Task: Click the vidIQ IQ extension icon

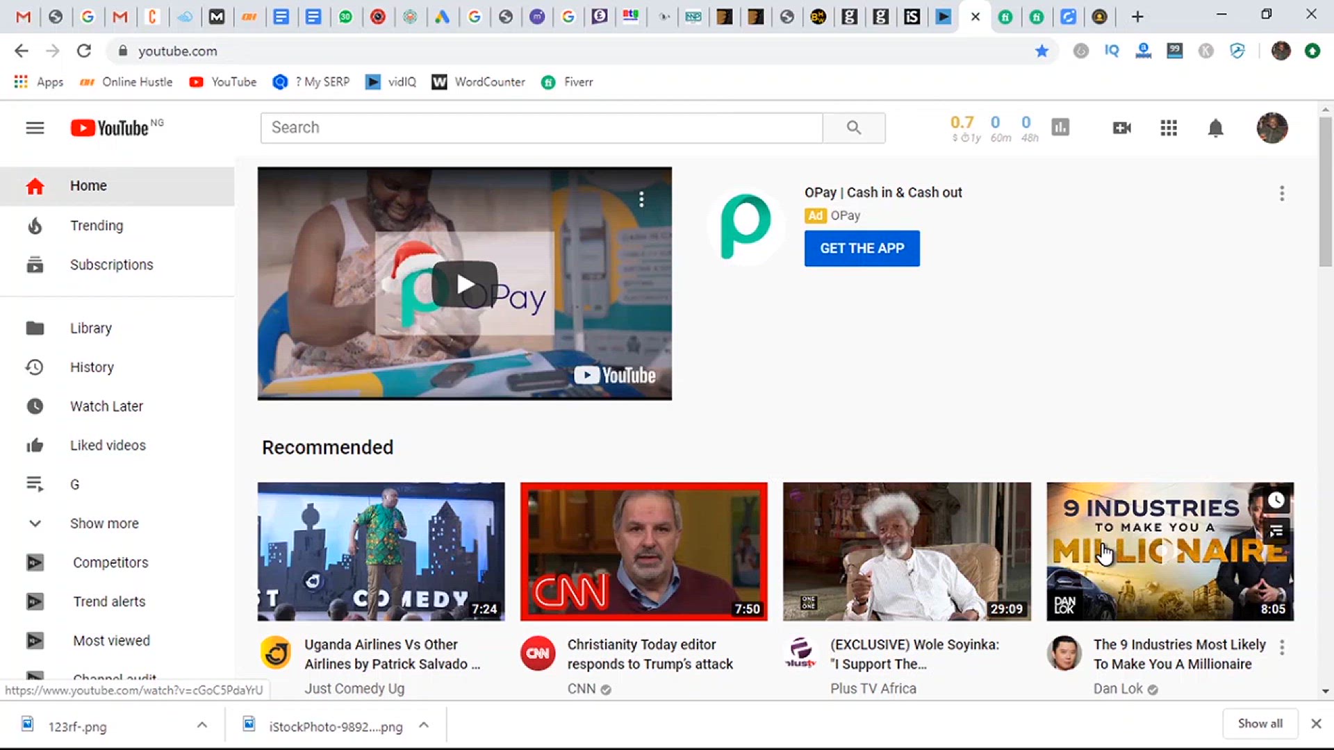Action: (x=1112, y=51)
